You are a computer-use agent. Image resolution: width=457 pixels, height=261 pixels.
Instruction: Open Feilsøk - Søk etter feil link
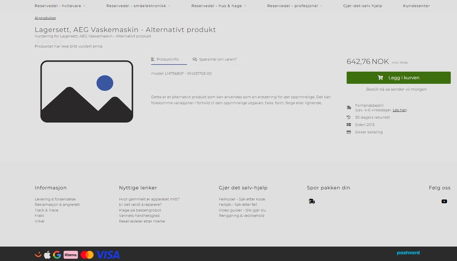[238, 205]
